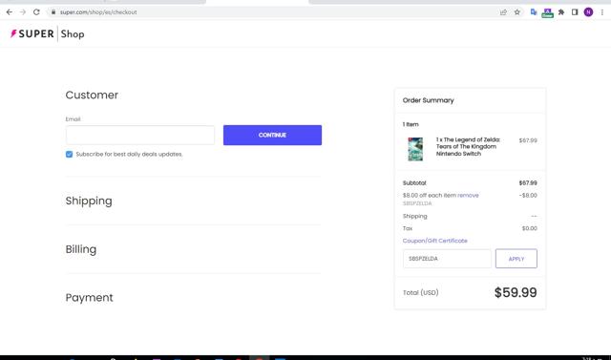Viewport: 611px width, 360px height.
Task: Click the 1 Item label
Action: click(x=411, y=124)
